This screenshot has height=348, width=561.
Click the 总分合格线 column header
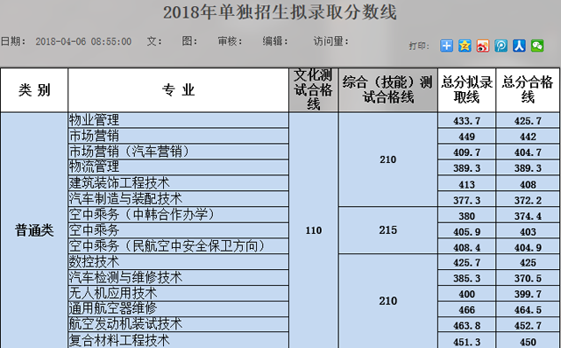pos(528,89)
